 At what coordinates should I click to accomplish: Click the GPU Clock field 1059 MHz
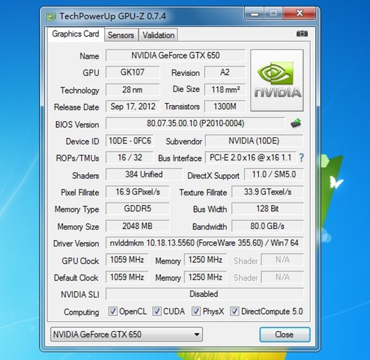127,260
